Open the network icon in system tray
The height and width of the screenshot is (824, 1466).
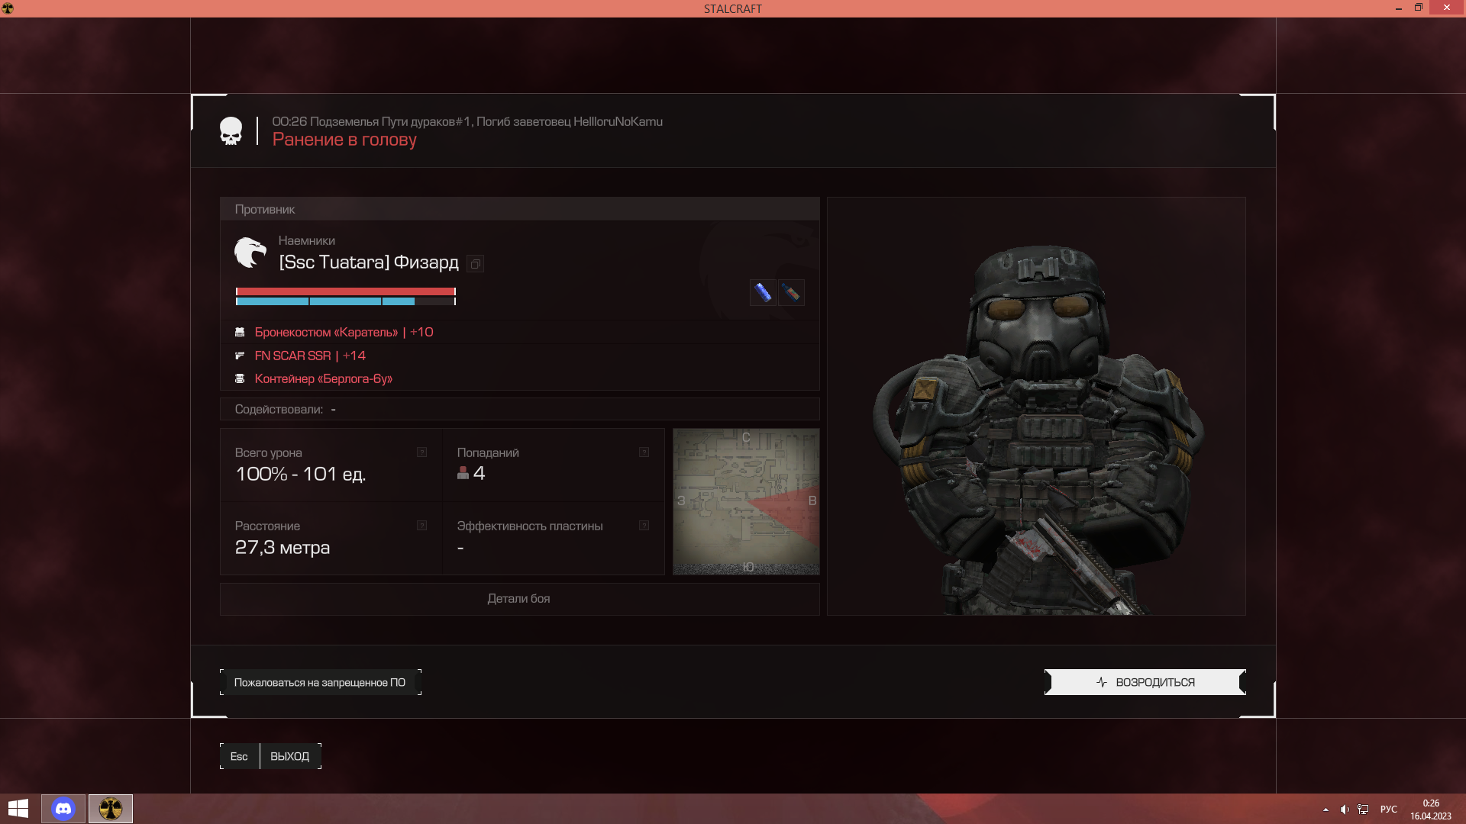pos(1363,810)
